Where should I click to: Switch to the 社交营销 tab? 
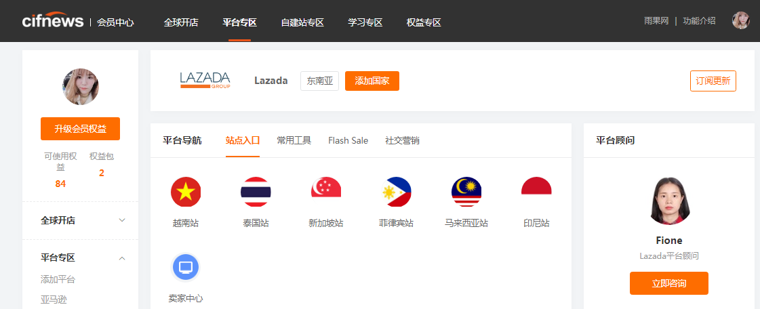tap(402, 140)
